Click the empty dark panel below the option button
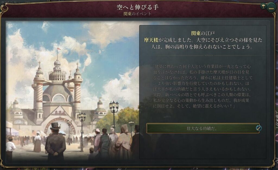 [203, 146]
